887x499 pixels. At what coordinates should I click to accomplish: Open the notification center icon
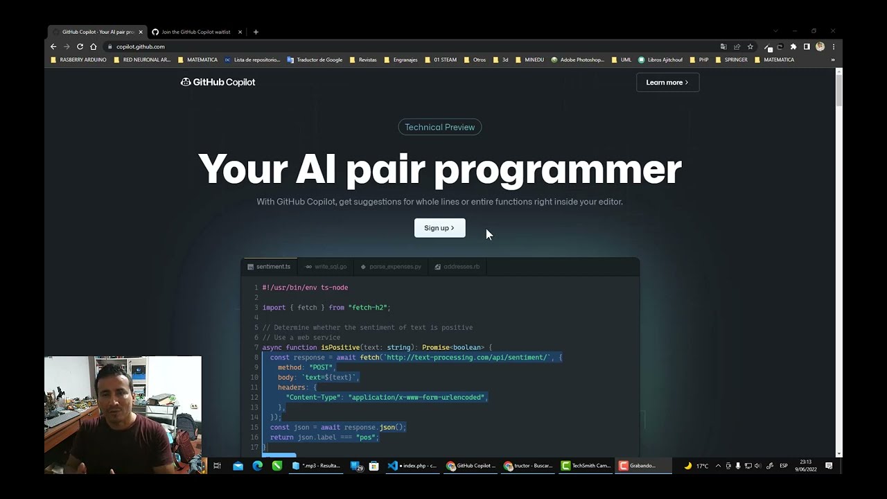tap(829, 466)
